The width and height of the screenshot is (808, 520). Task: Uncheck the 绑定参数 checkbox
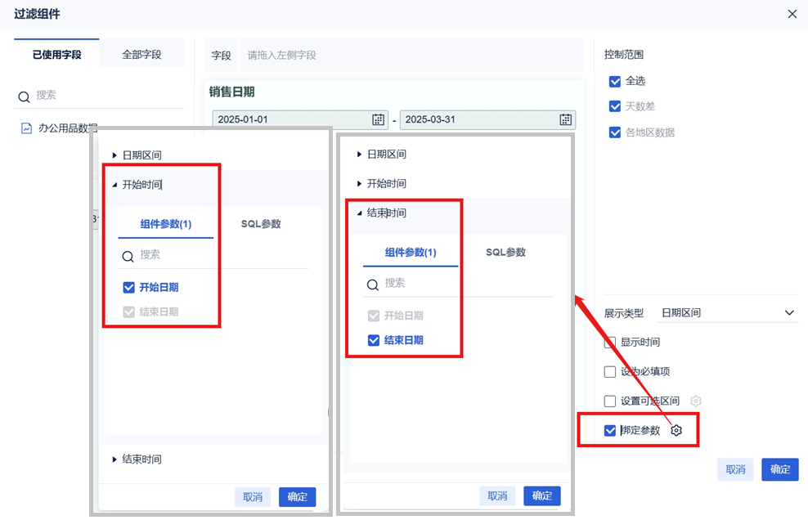coord(609,430)
